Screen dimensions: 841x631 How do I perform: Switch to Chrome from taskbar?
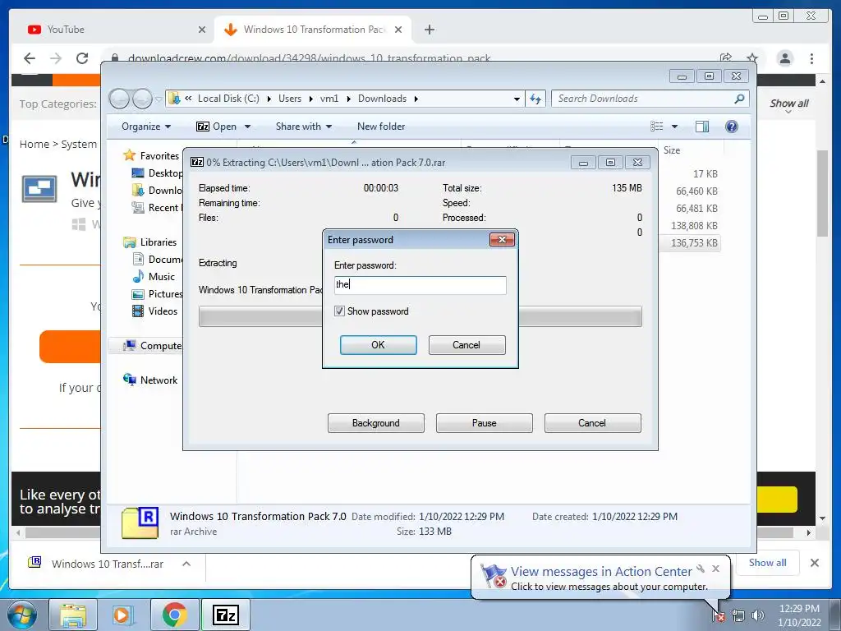click(174, 615)
